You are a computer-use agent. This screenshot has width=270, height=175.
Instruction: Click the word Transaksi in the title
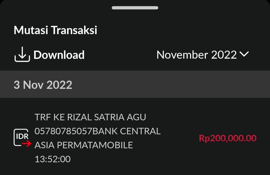point(74,30)
